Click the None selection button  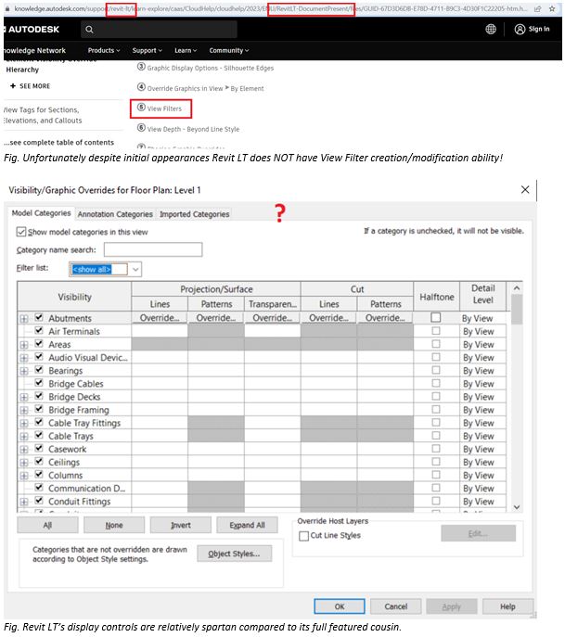pos(114,525)
